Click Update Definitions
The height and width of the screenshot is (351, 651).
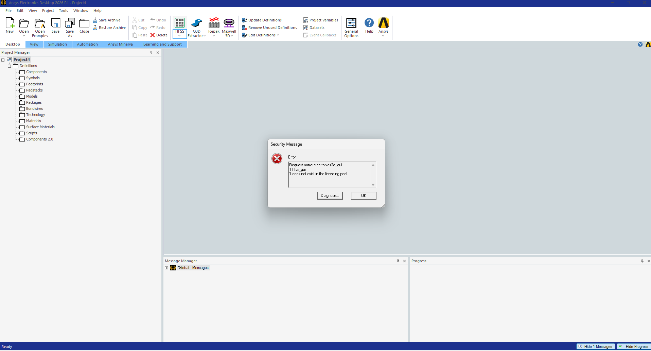262,20
